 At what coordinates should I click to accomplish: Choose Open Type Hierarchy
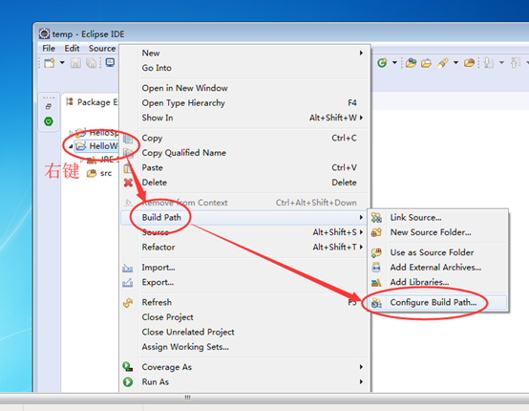point(245,103)
